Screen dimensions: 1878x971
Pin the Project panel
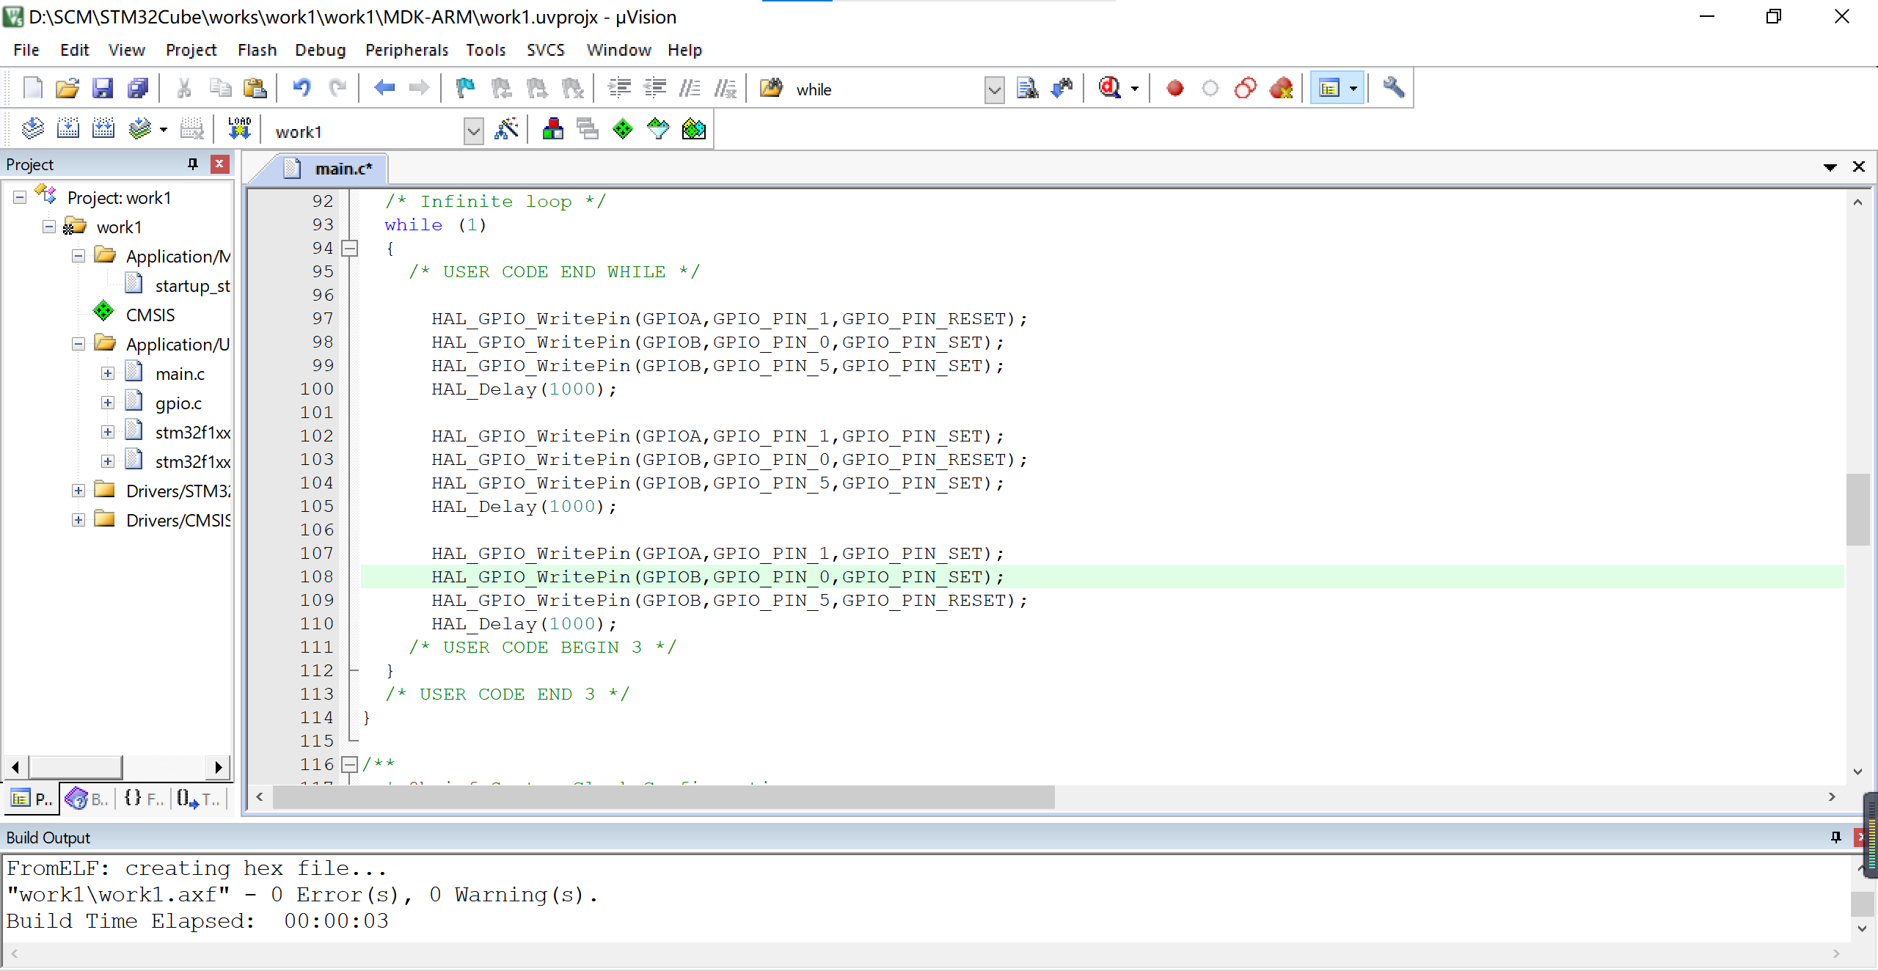pyautogui.click(x=193, y=164)
